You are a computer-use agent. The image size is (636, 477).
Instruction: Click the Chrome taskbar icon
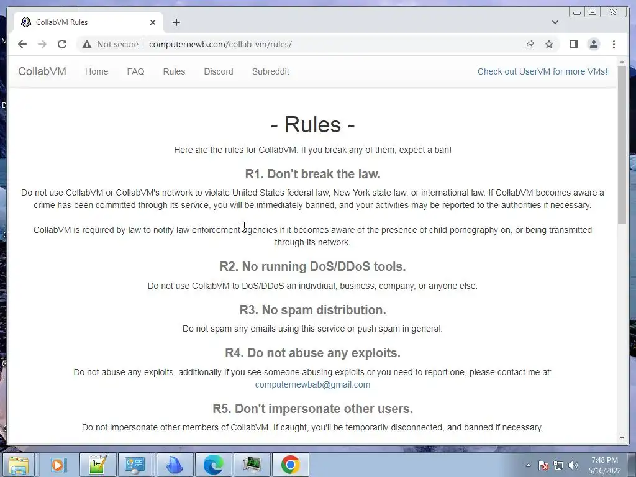291,465
